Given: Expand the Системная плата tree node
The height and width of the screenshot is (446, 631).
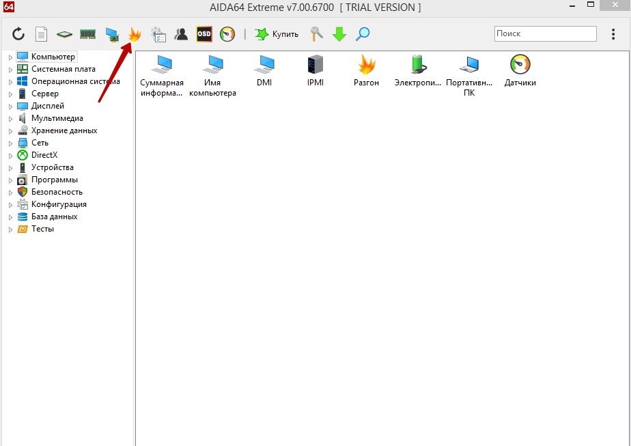Looking at the screenshot, I should pyautogui.click(x=10, y=70).
